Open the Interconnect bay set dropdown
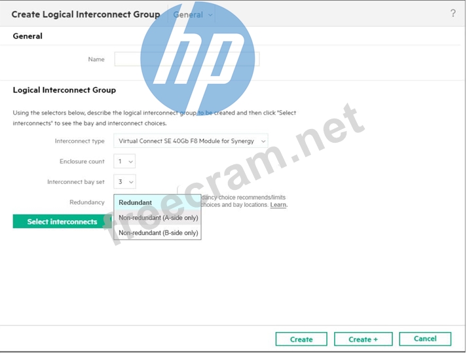This screenshot has width=467, height=353. 124,181
